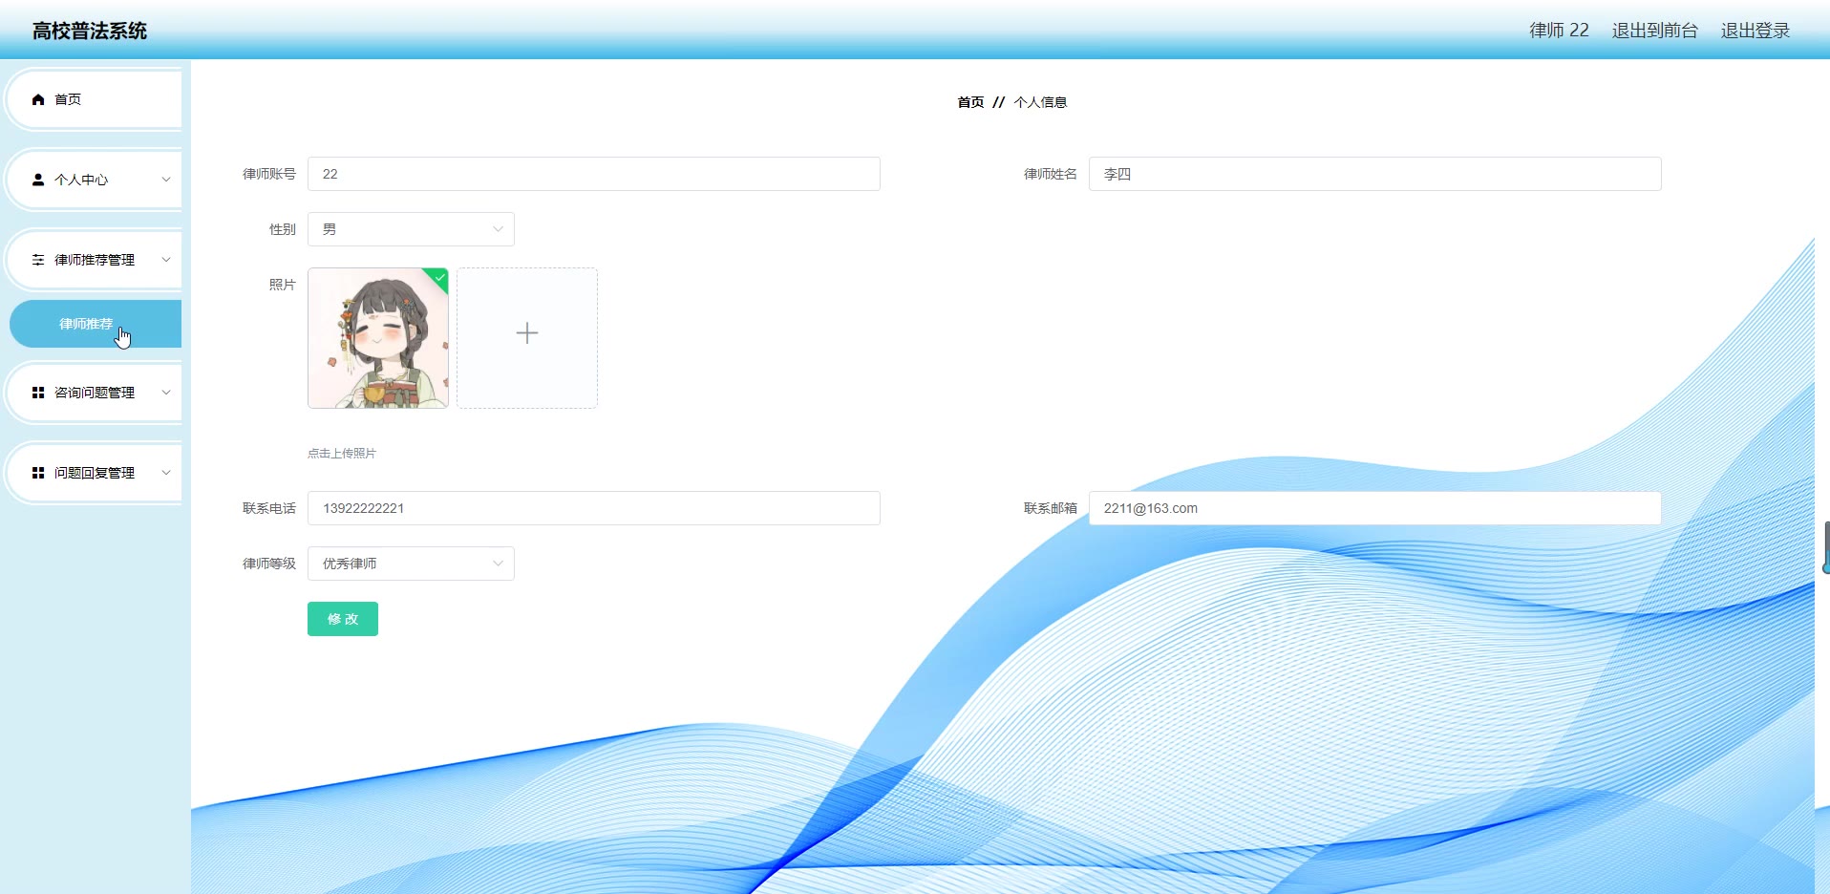Click the sliders icon beside 律师推荐管理
1830x894 pixels.
(38, 260)
